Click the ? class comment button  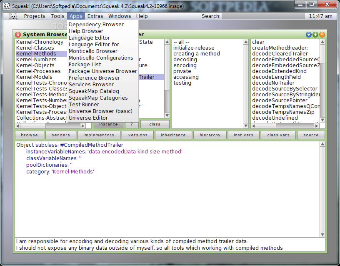tap(132, 125)
